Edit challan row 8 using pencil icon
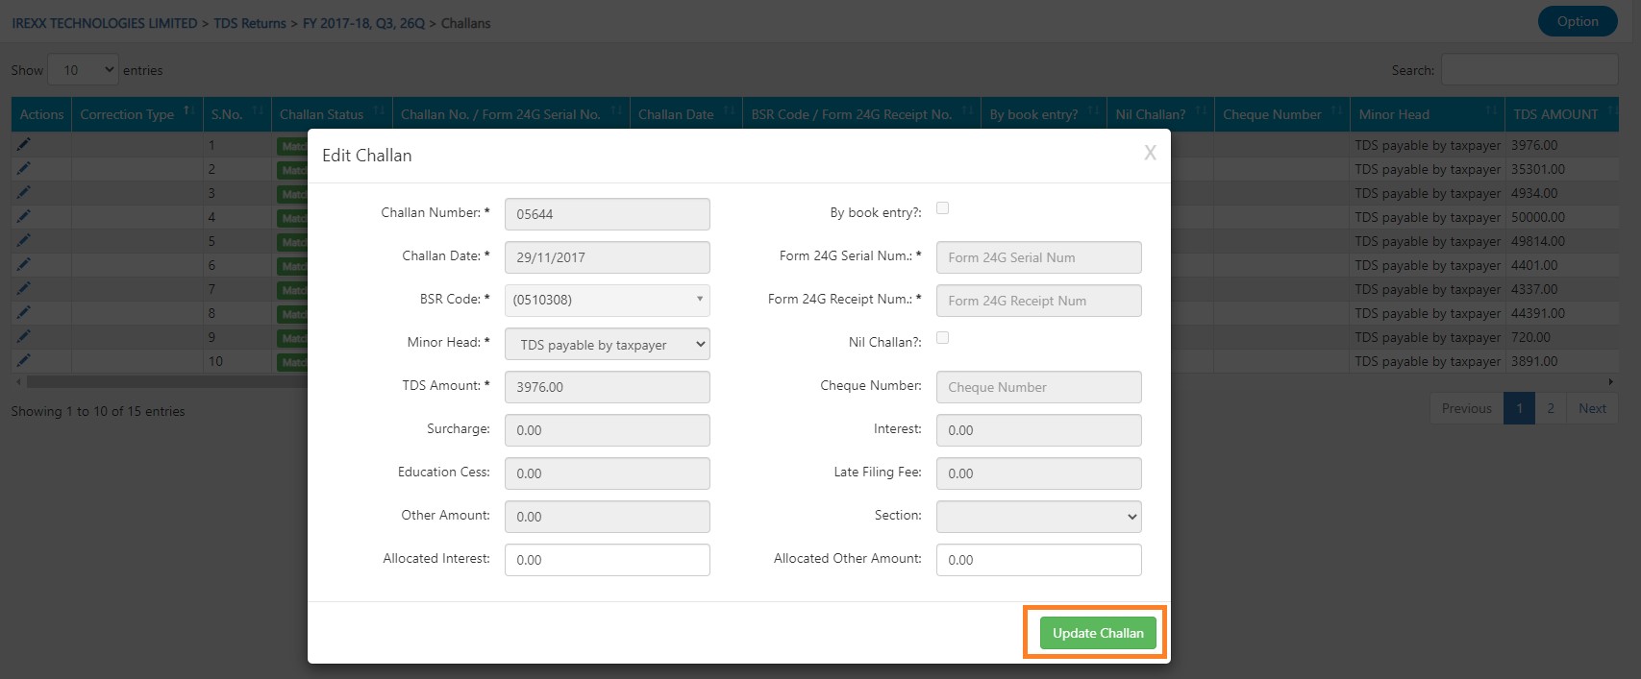The width and height of the screenshot is (1641, 679). 23,313
